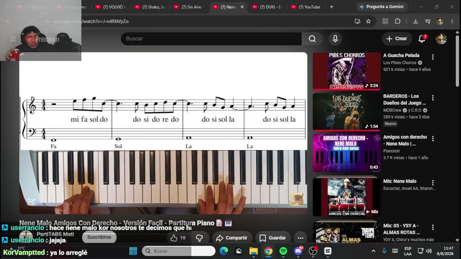This screenshot has height=259, width=461.
Task: Like the video with 19 likes
Action: pyautogui.click(x=178, y=238)
